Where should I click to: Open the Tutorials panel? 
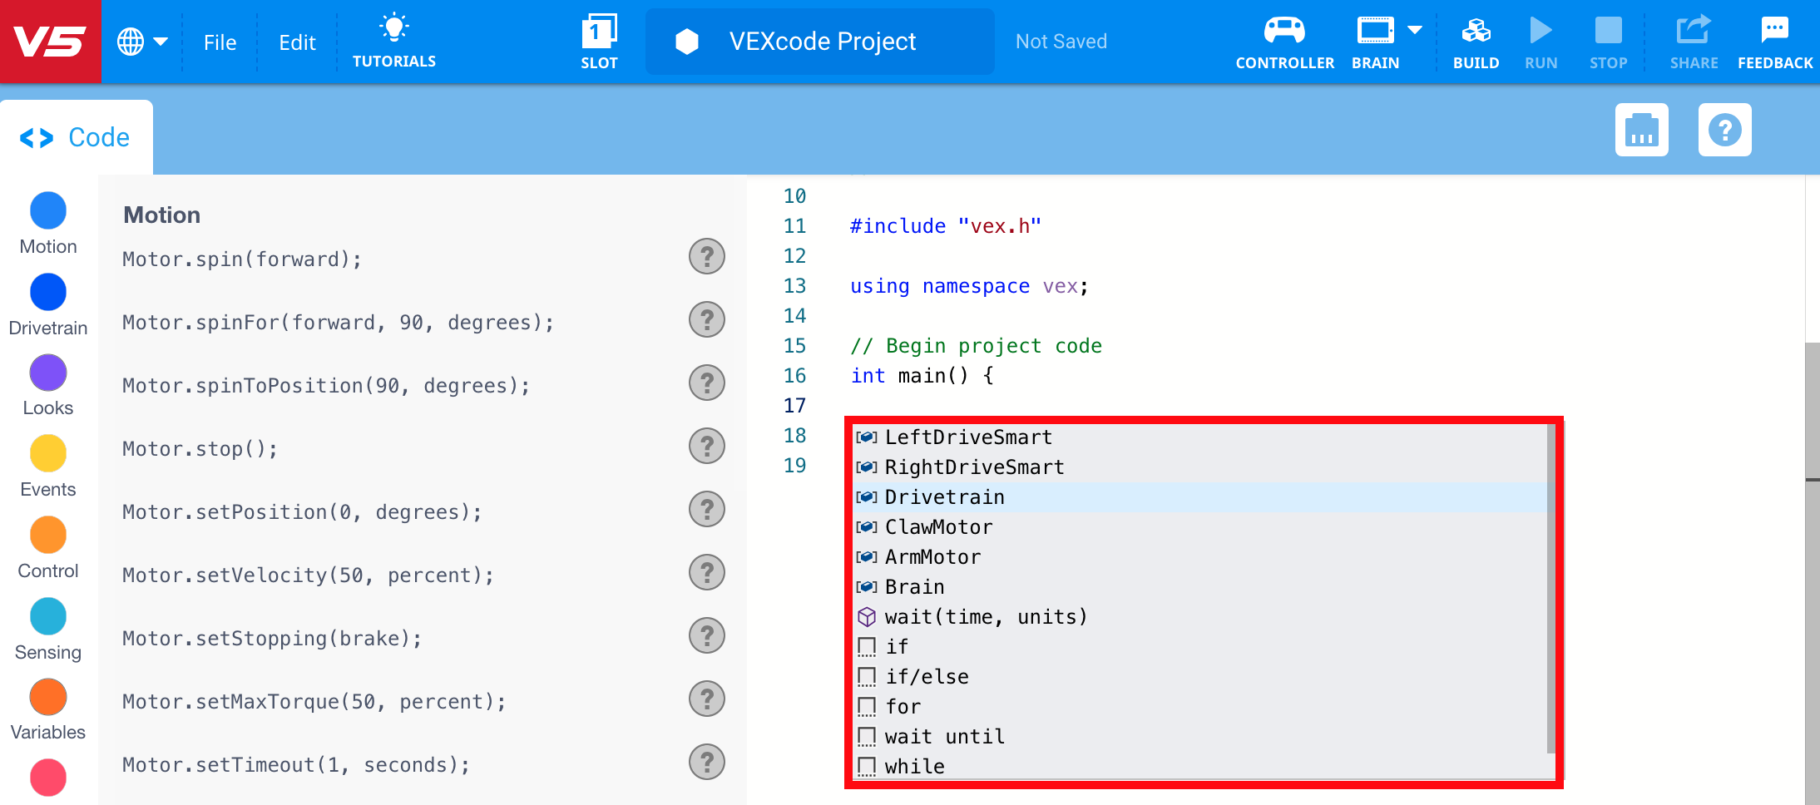click(393, 40)
